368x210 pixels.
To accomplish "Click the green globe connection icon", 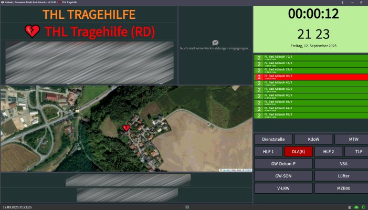I will tap(363, 207).
